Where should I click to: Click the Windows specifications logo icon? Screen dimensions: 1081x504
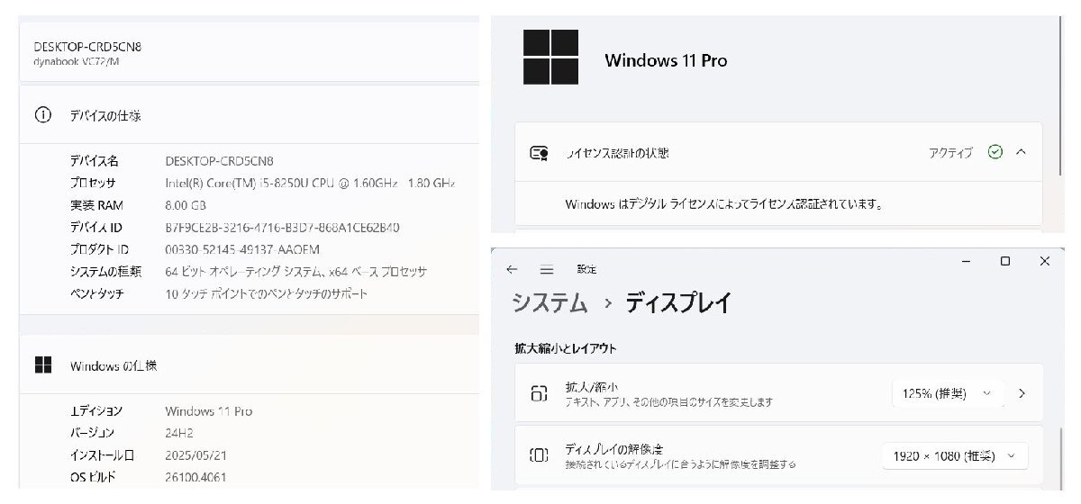tap(42, 364)
